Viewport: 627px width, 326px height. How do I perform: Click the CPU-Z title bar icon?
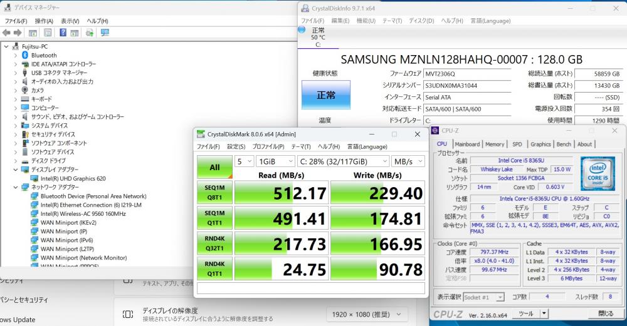click(435, 131)
